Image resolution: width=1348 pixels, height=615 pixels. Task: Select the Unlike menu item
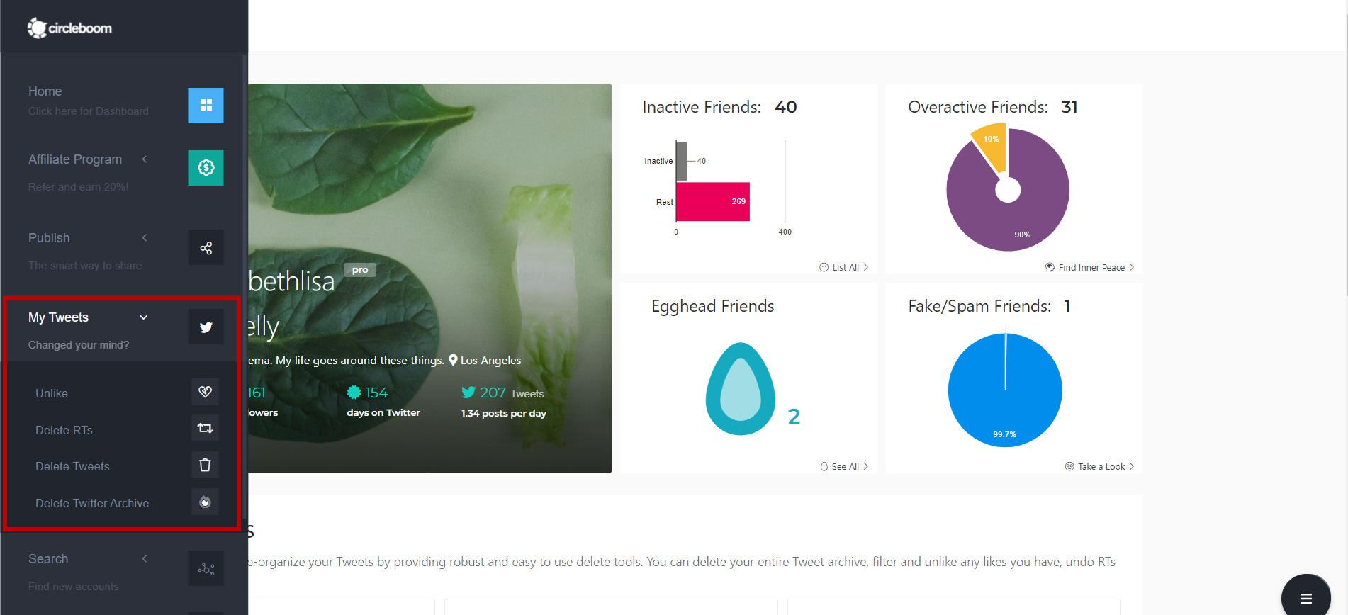[x=52, y=393]
